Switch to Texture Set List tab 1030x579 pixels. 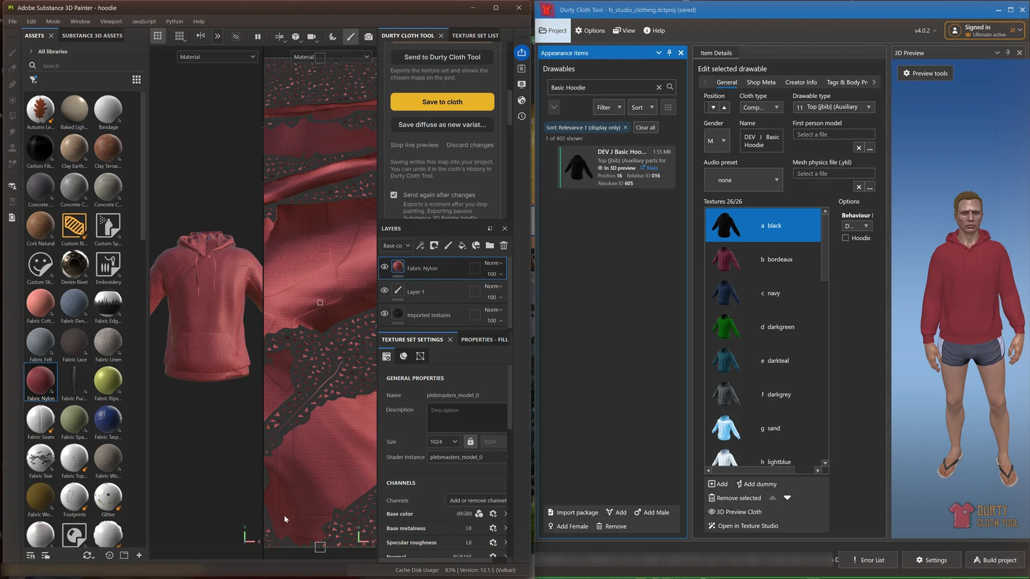pyautogui.click(x=475, y=36)
